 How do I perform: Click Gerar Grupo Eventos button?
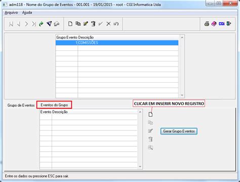(179, 131)
